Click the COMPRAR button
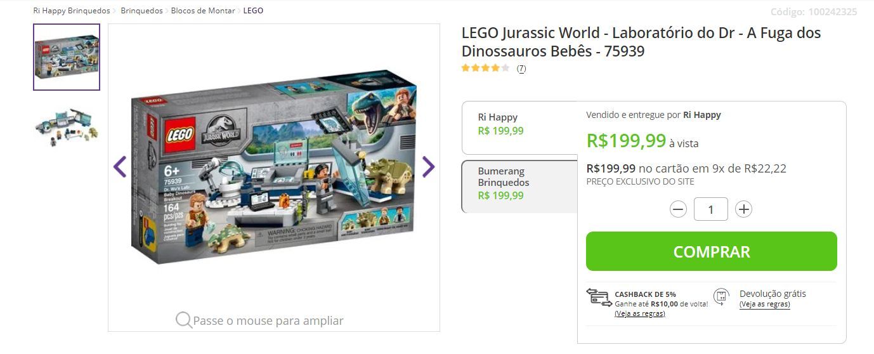874x354 pixels. (712, 251)
